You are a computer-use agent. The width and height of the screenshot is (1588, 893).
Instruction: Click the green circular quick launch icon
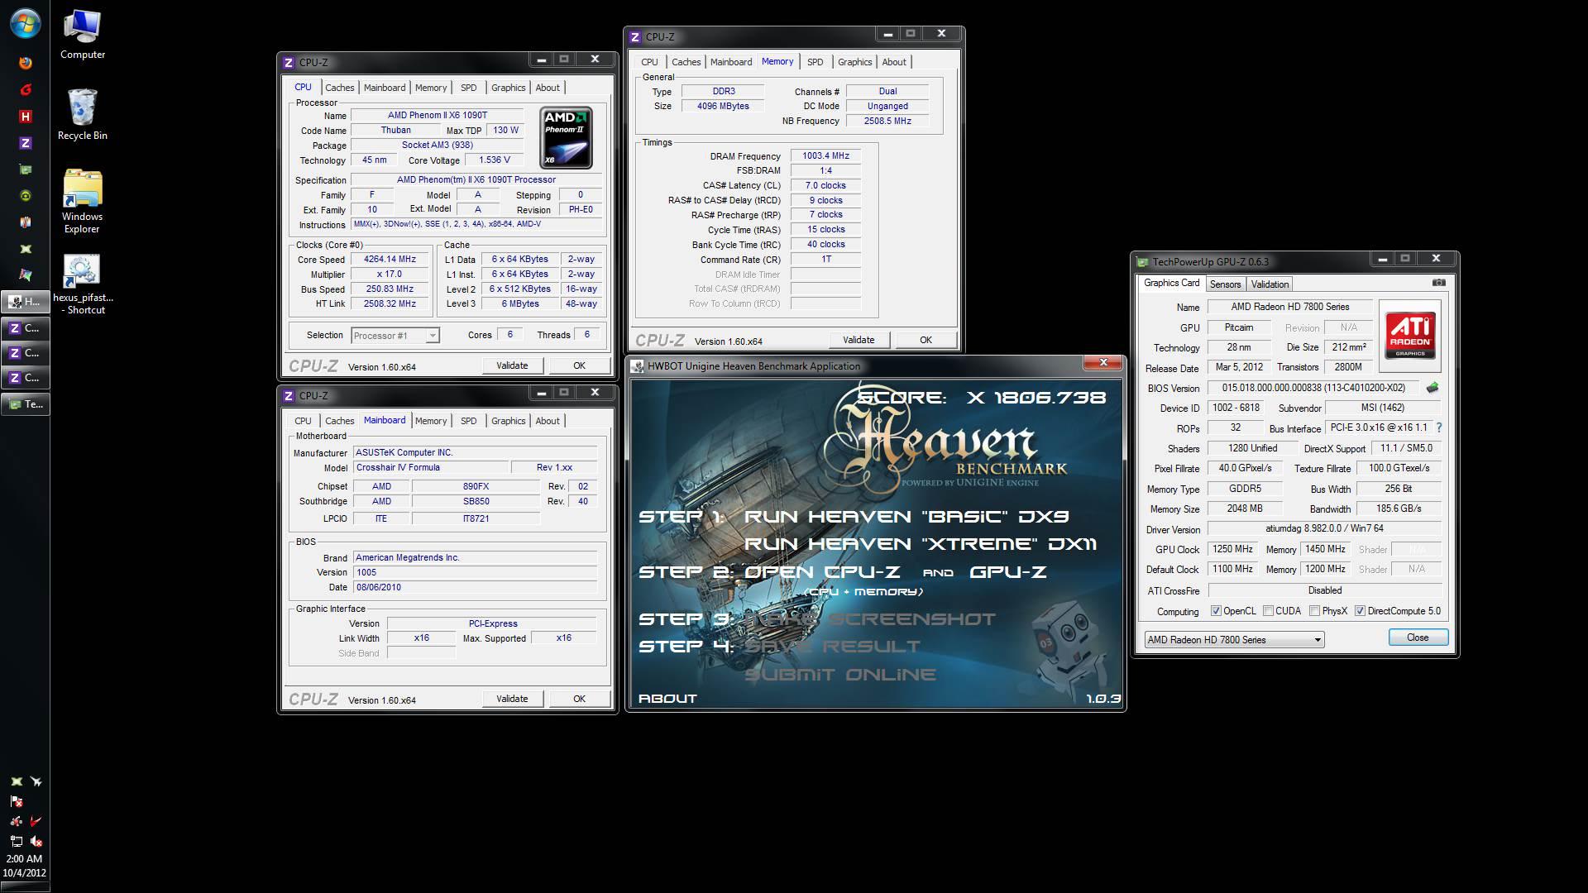click(x=25, y=196)
